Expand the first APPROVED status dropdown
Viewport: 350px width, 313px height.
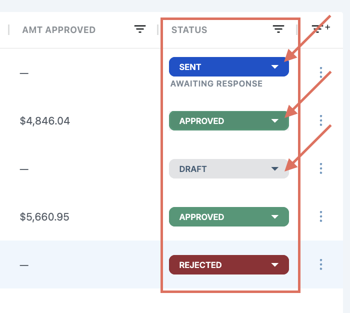coord(229,121)
